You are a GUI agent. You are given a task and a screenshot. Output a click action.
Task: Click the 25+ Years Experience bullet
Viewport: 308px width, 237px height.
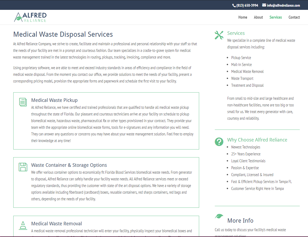coord(246,154)
